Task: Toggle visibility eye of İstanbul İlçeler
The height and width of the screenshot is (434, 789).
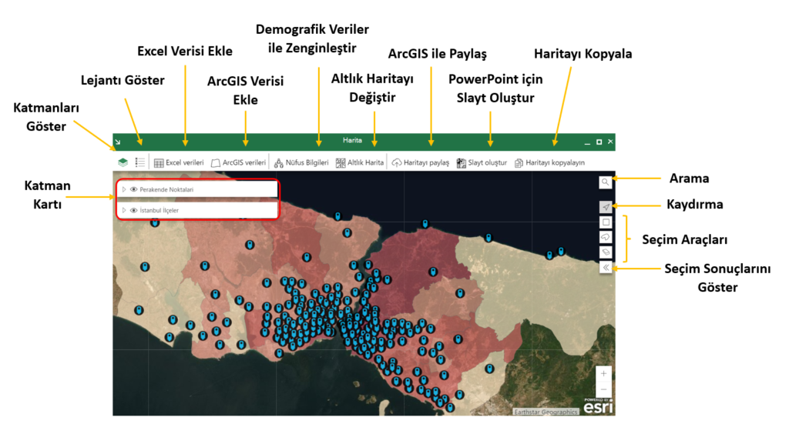Action: (x=134, y=211)
